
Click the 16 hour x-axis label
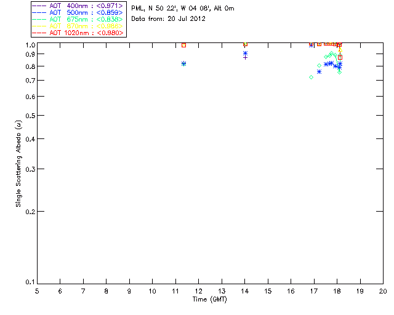point(291,292)
